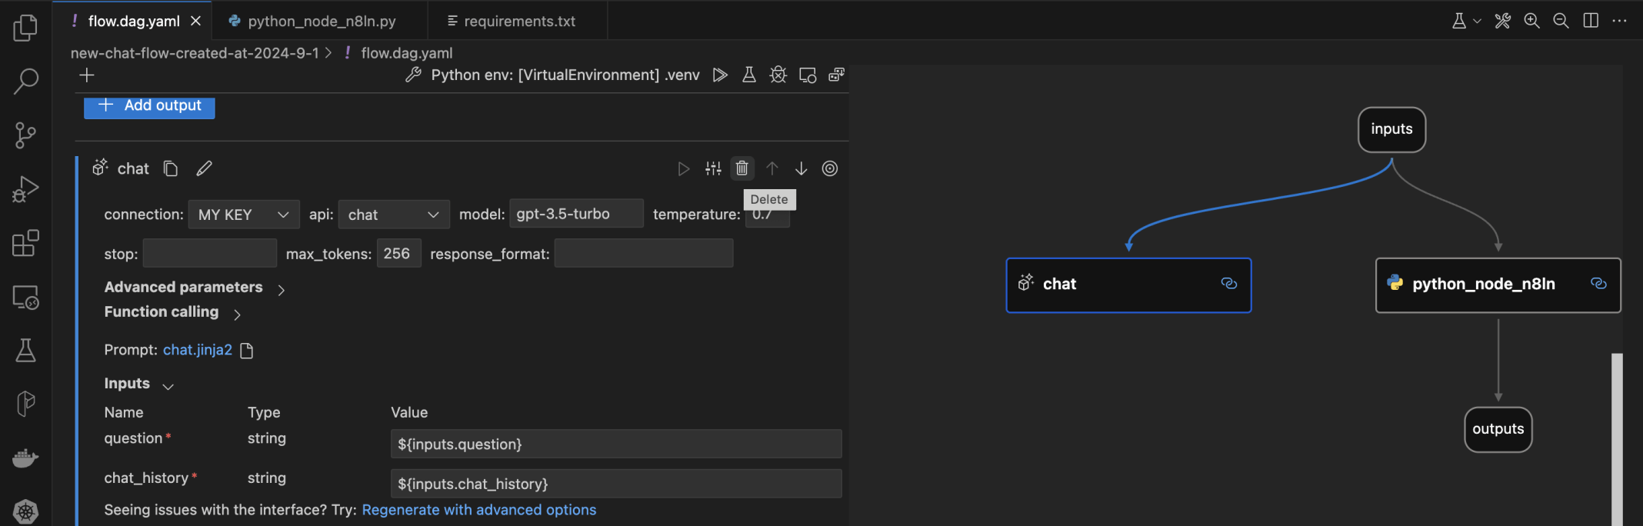
Task: Rename chat node with pencil icon
Action: coord(204,168)
